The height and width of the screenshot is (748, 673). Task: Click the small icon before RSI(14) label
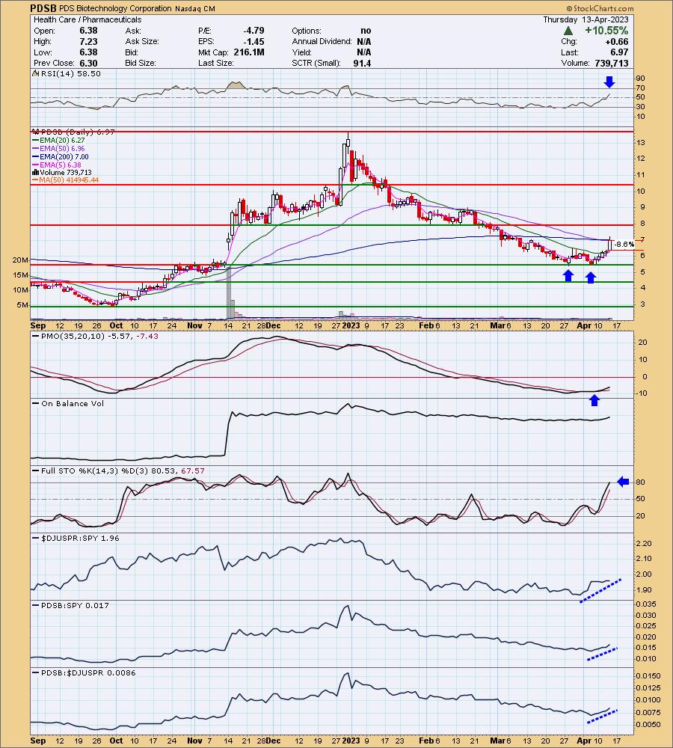click(35, 73)
